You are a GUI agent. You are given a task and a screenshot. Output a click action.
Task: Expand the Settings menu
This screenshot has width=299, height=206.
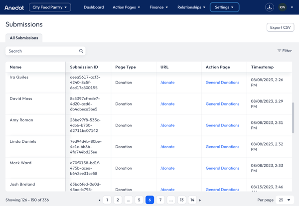click(224, 7)
